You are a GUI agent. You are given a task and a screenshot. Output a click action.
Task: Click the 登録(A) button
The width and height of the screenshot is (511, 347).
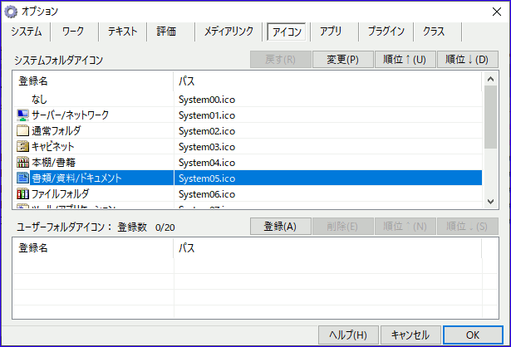click(x=280, y=227)
